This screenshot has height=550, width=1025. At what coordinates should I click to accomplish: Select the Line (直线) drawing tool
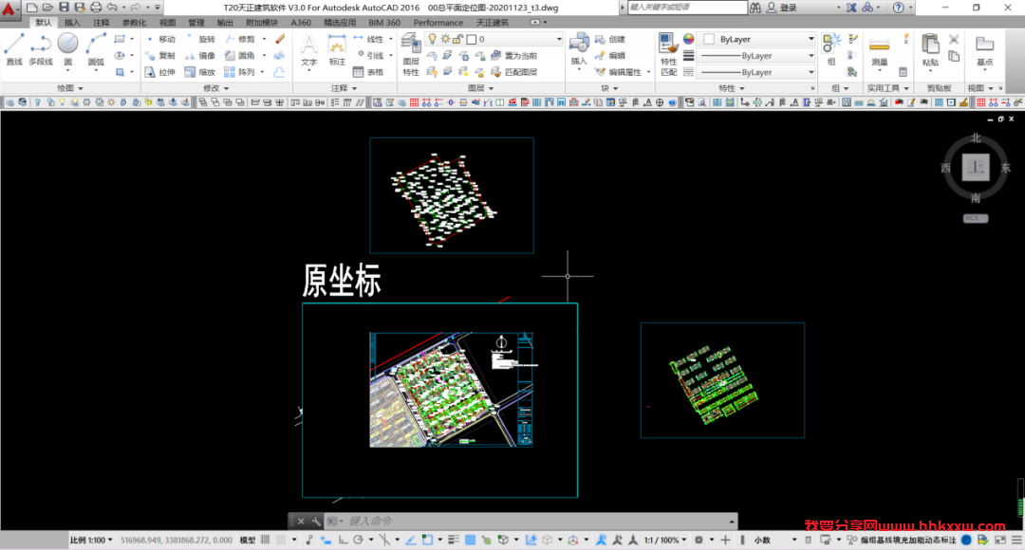(x=14, y=50)
